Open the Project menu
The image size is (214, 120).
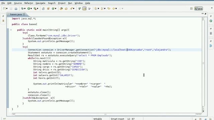(x=62, y=3)
